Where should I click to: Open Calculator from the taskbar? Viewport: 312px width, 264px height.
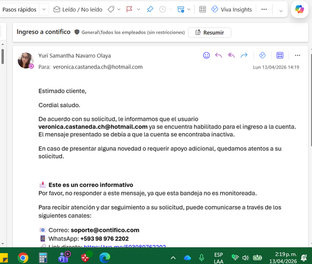tap(43, 258)
